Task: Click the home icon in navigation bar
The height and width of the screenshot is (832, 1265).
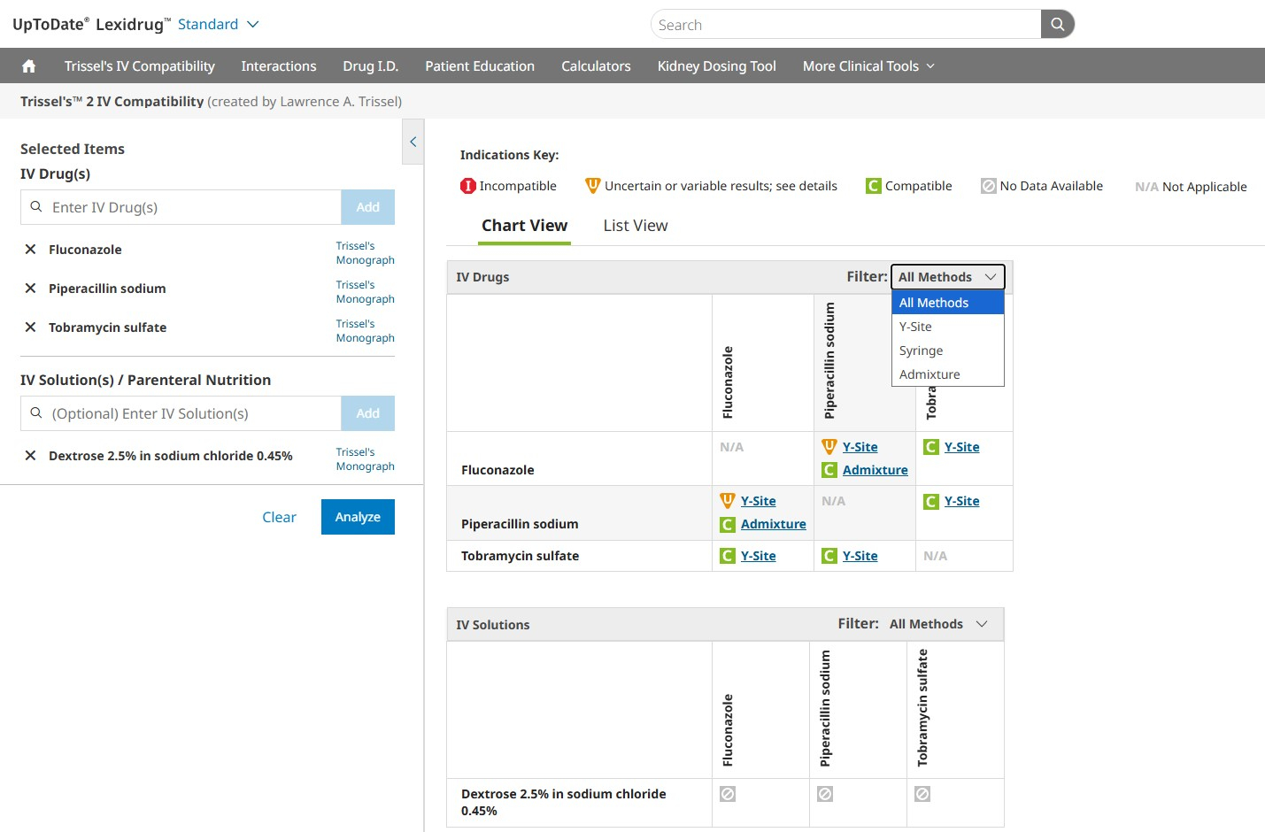Action: tap(28, 66)
